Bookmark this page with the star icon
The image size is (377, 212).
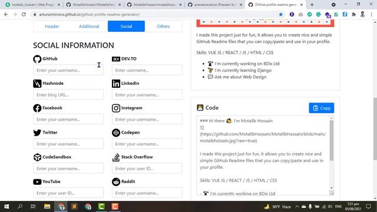[280, 14]
